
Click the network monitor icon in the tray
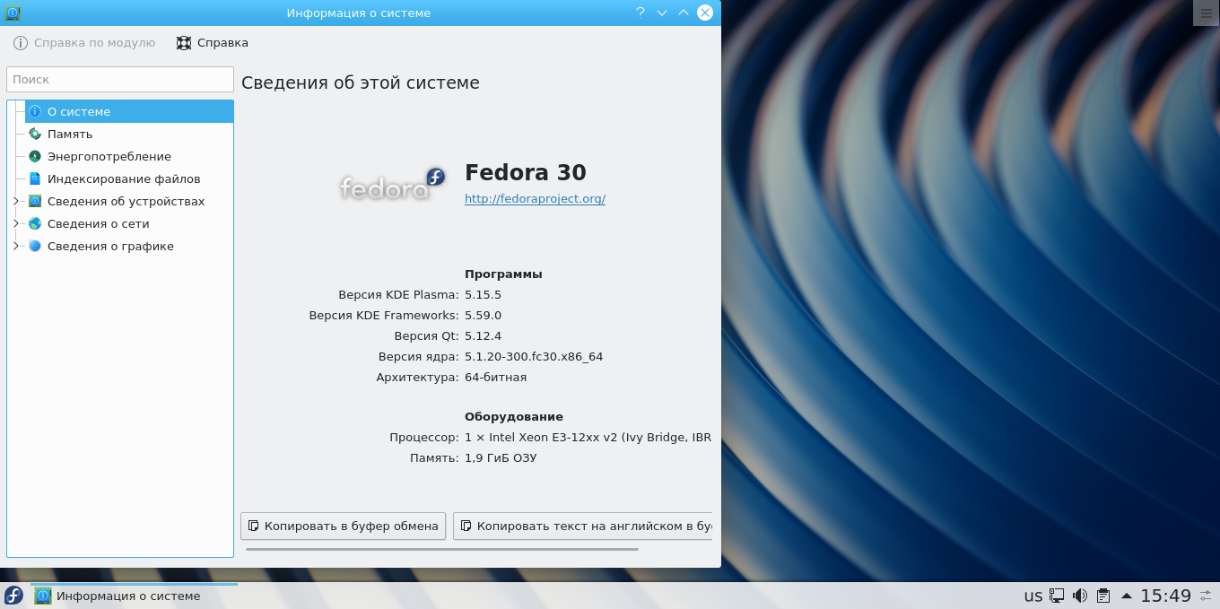coord(1057,595)
